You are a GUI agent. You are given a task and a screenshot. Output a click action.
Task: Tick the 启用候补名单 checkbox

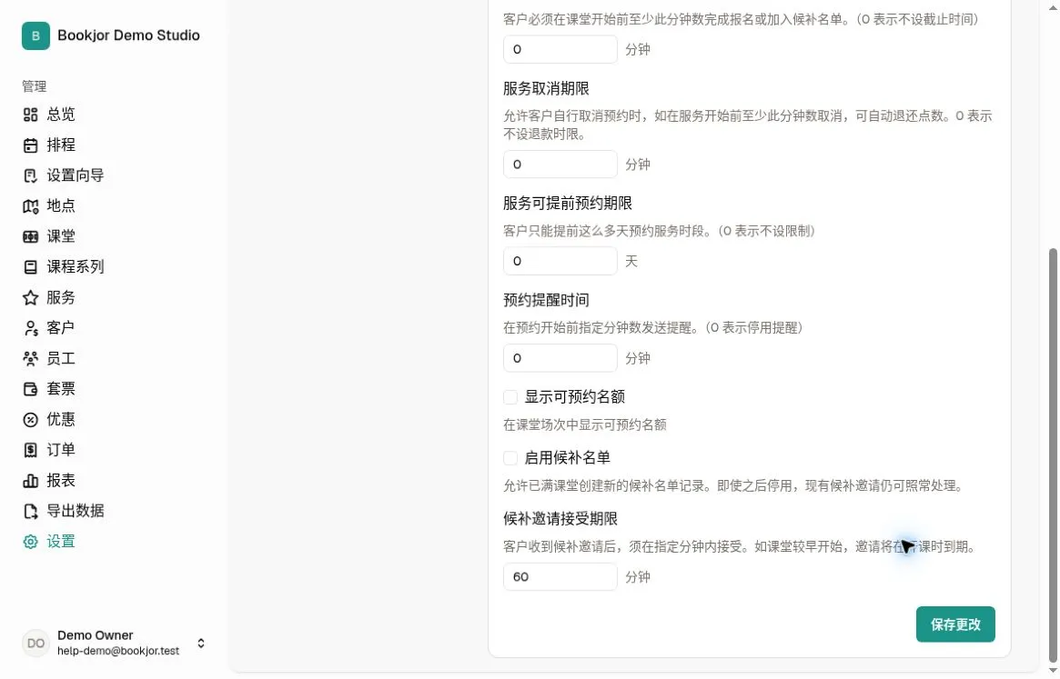click(510, 458)
